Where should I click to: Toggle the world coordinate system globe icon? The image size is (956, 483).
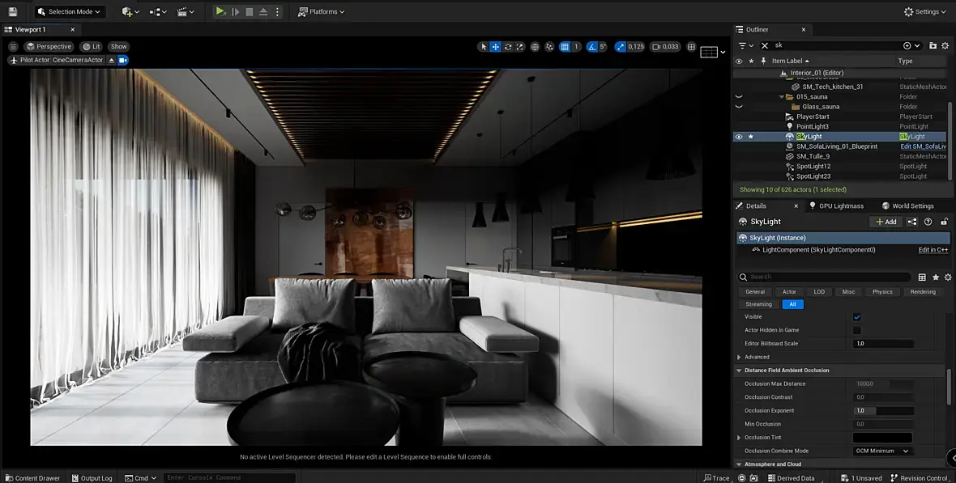pos(535,47)
